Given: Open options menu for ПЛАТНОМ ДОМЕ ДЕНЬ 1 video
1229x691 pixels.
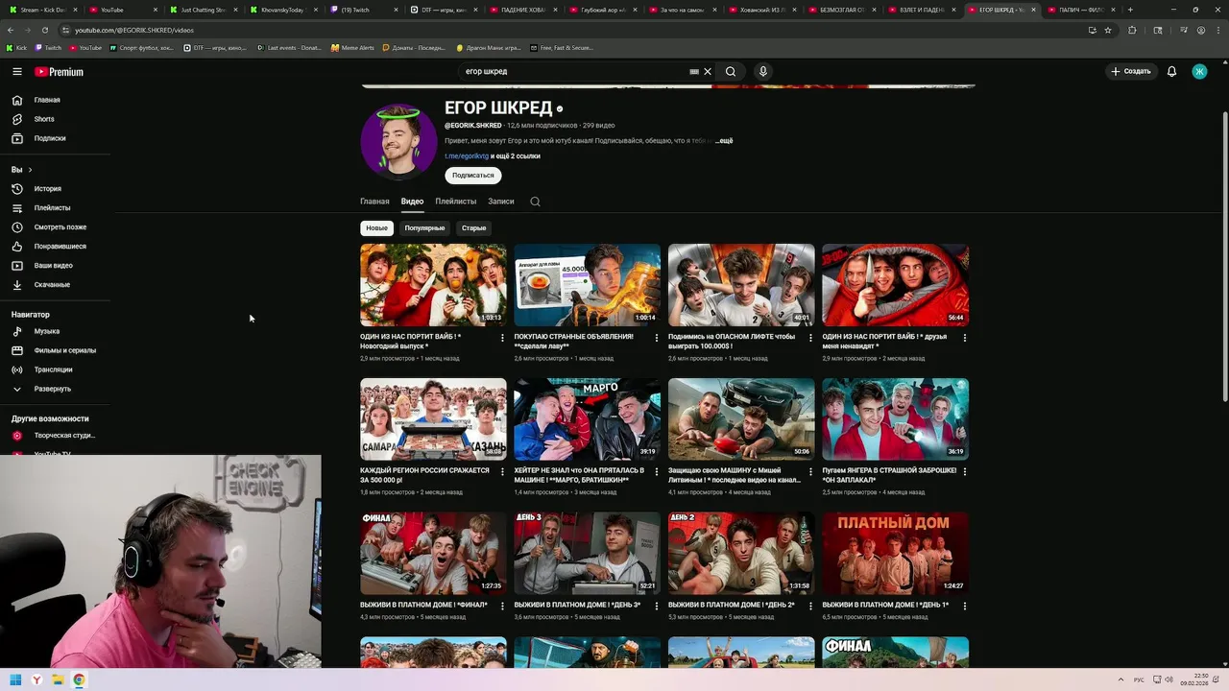Looking at the screenshot, I should pos(964,607).
